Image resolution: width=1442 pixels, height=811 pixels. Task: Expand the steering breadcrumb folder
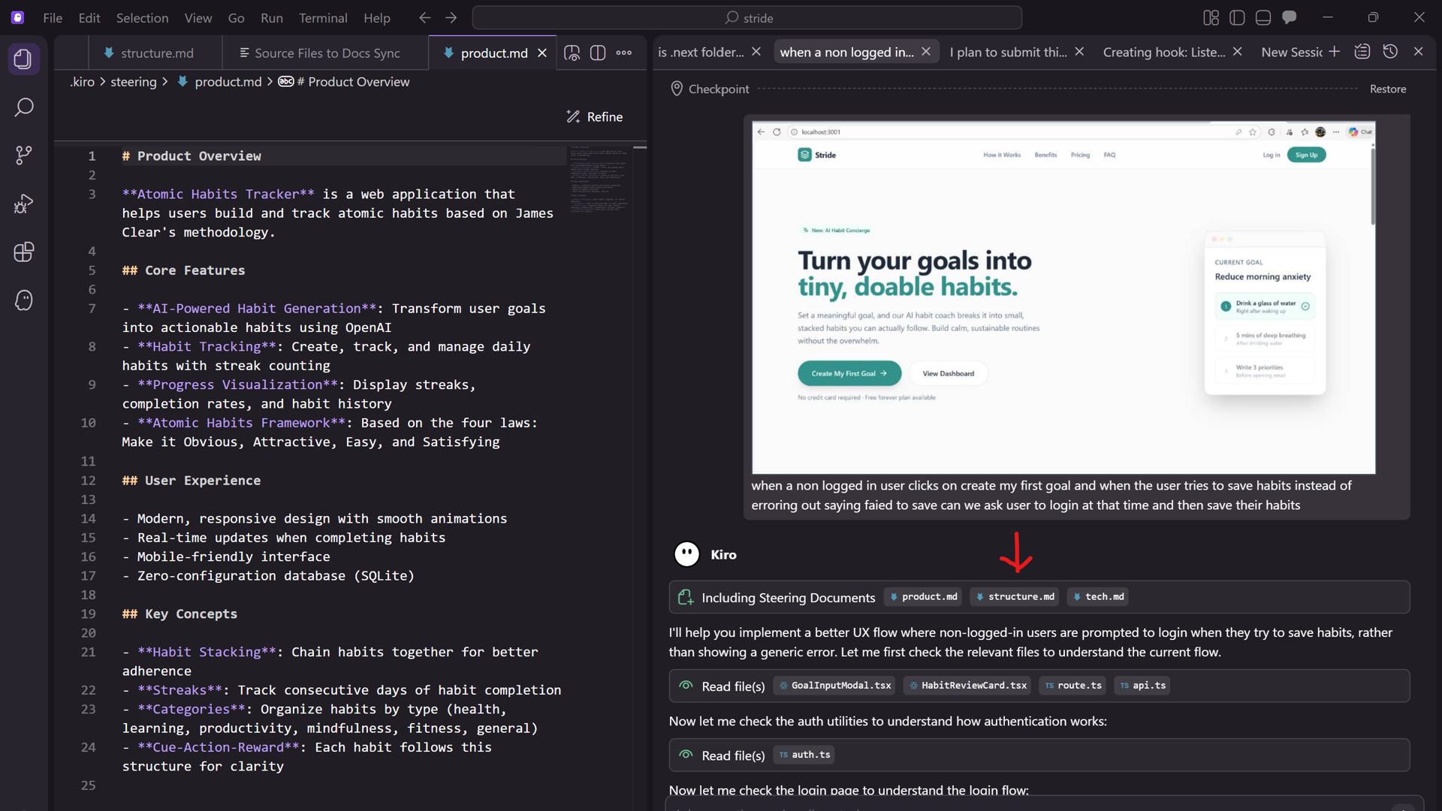(x=134, y=82)
